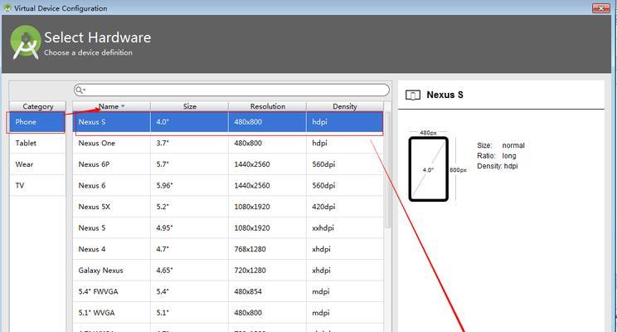Select the Galaxy Nexus device row
617x332 pixels.
tap(228, 271)
